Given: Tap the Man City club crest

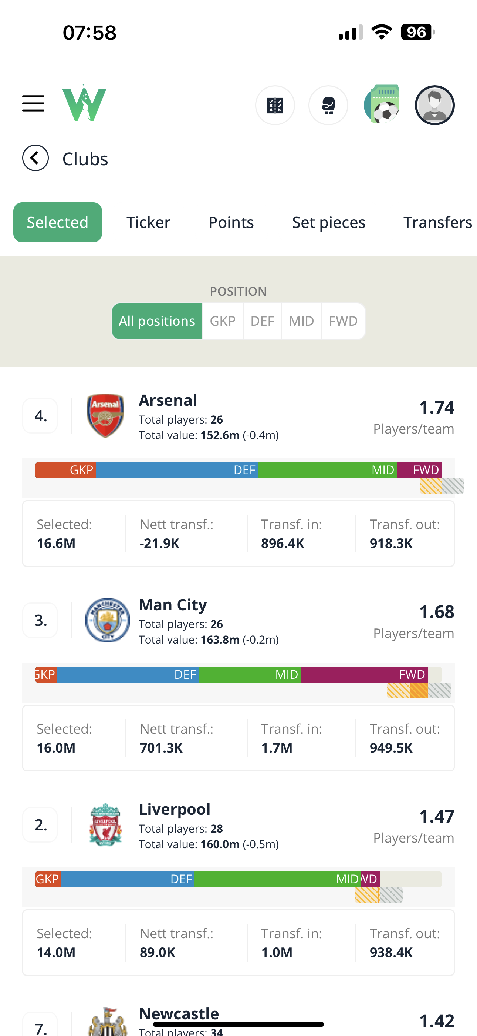Looking at the screenshot, I should coord(107,620).
